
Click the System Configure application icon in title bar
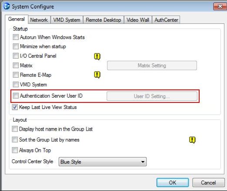[7, 7]
